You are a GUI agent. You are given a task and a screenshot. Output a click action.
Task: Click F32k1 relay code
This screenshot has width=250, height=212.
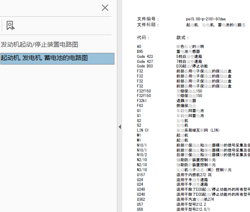coord(141,101)
